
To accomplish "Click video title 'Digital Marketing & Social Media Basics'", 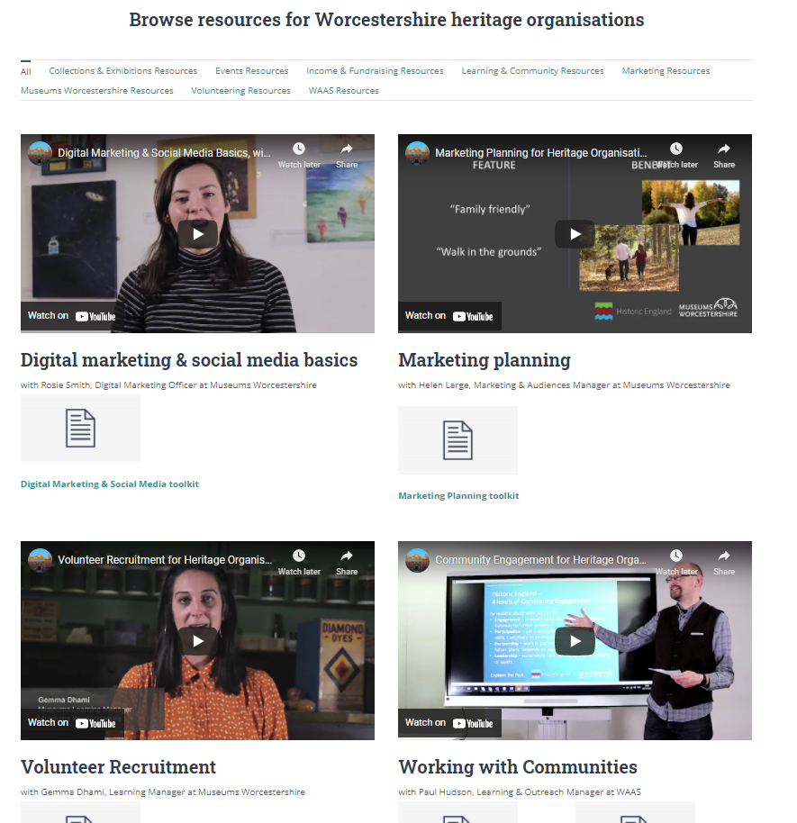I will 164,153.
